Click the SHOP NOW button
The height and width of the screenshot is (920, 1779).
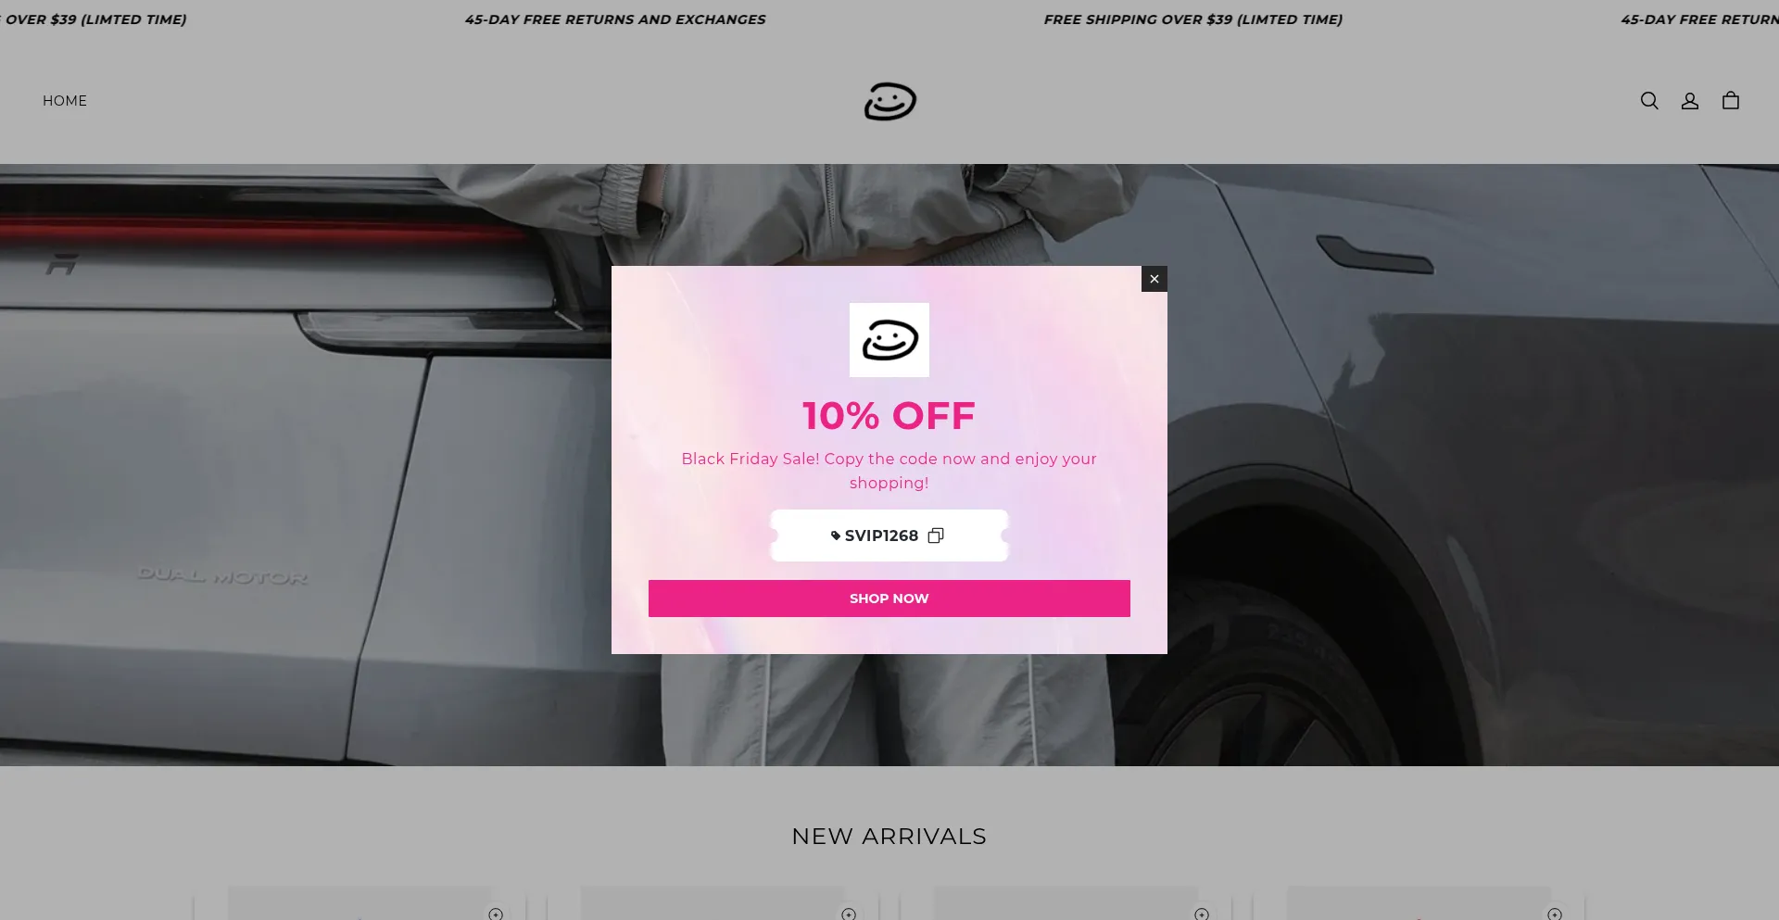pos(889,599)
